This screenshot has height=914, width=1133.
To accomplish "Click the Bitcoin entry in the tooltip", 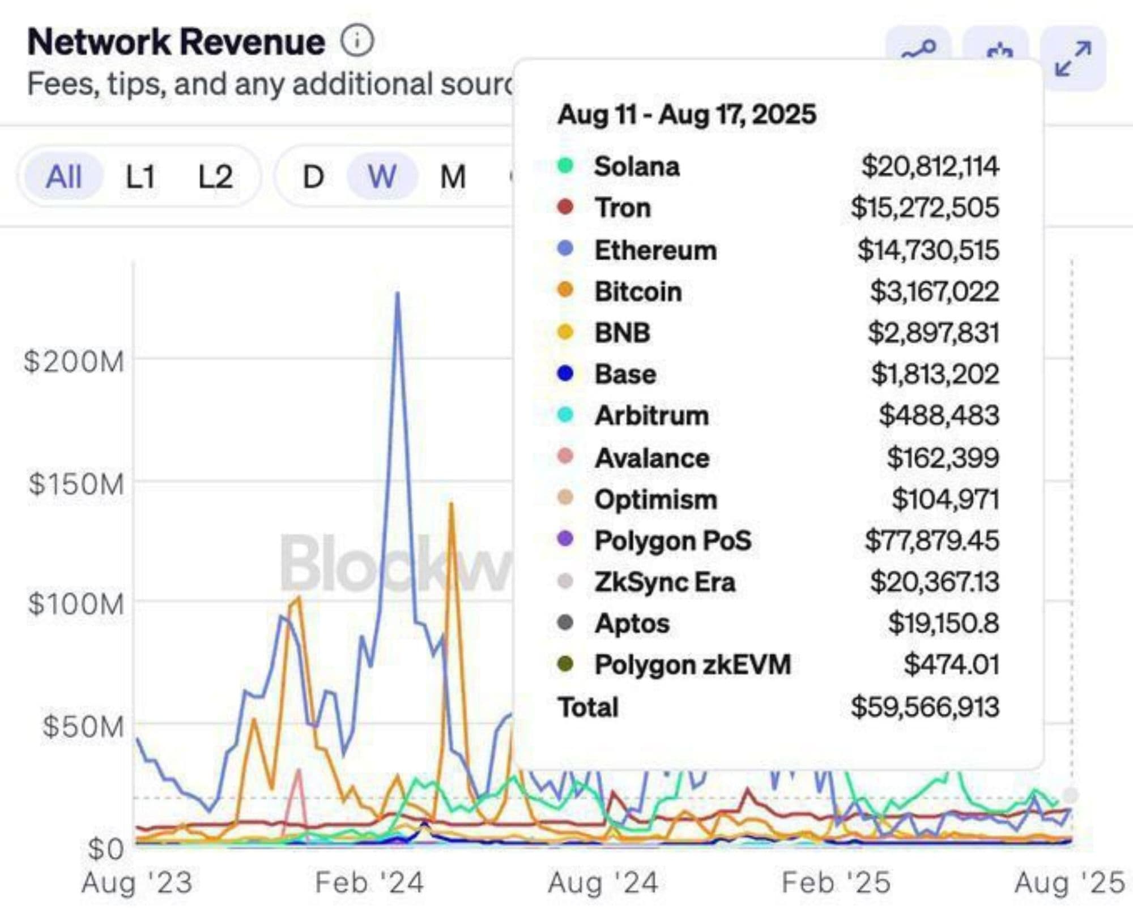I will (x=638, y=291).
